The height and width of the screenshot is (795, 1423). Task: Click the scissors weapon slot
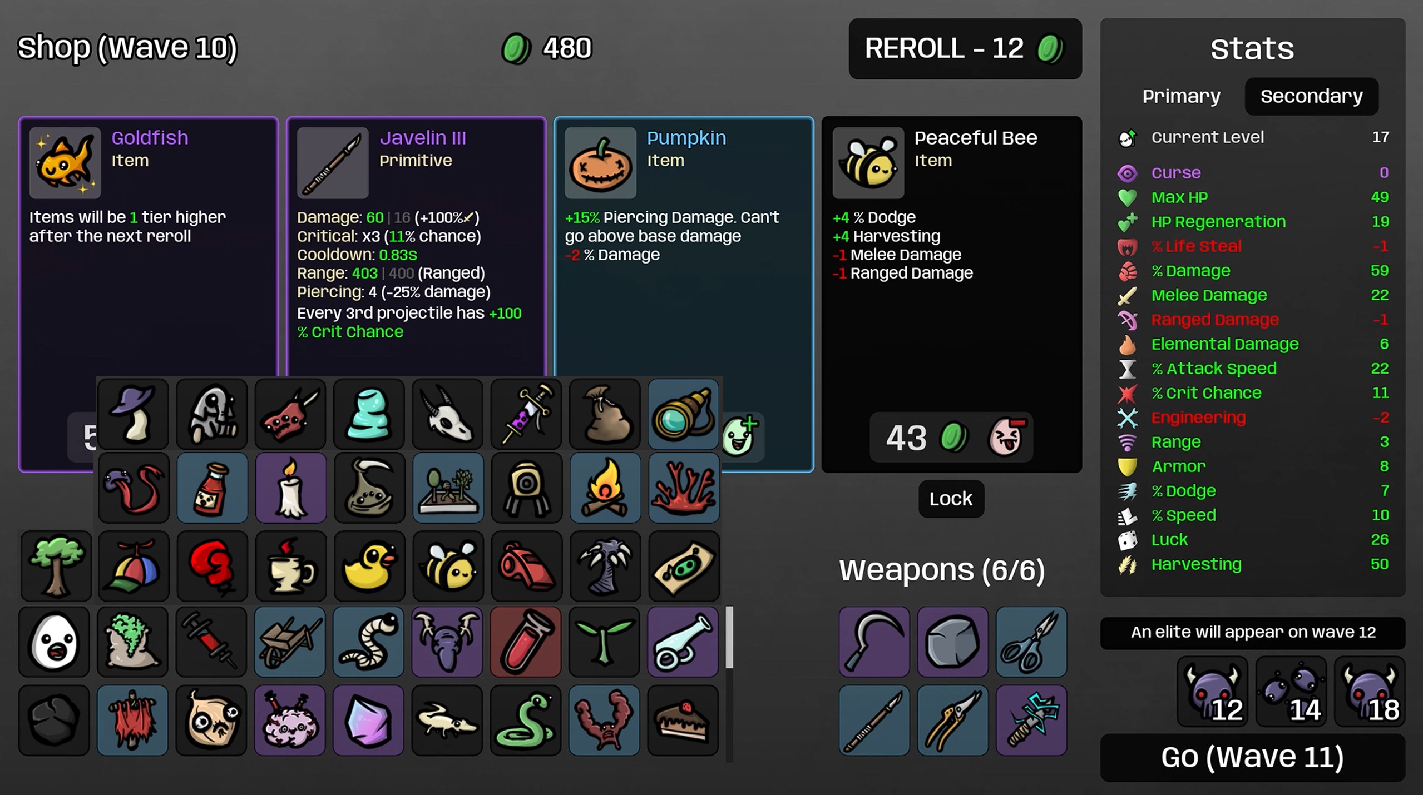click(x=1031, y=642)
